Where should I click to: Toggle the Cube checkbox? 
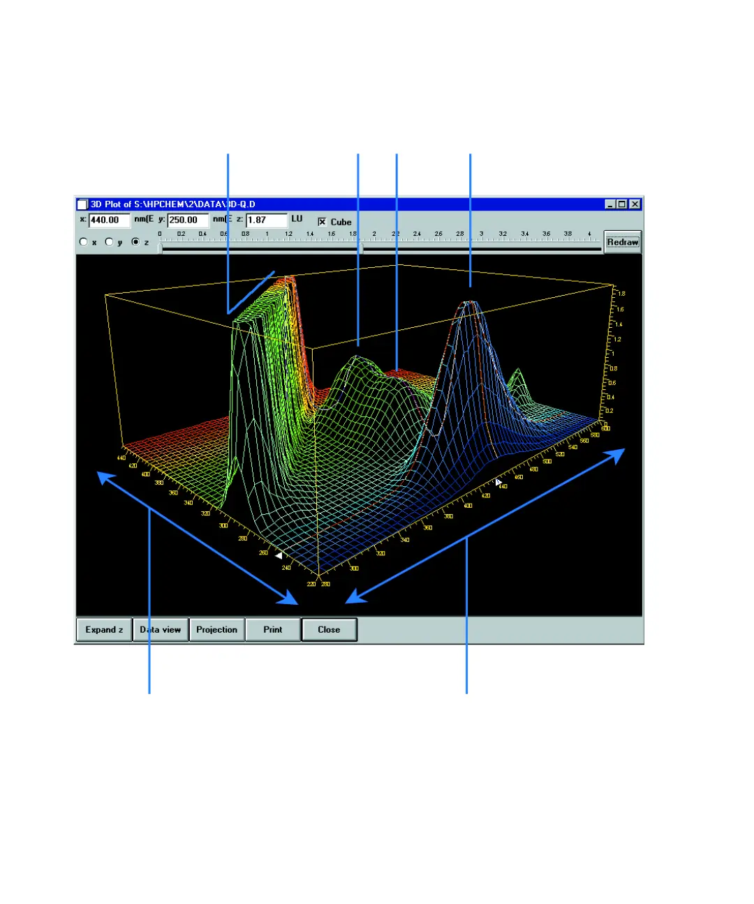(322, 222)
